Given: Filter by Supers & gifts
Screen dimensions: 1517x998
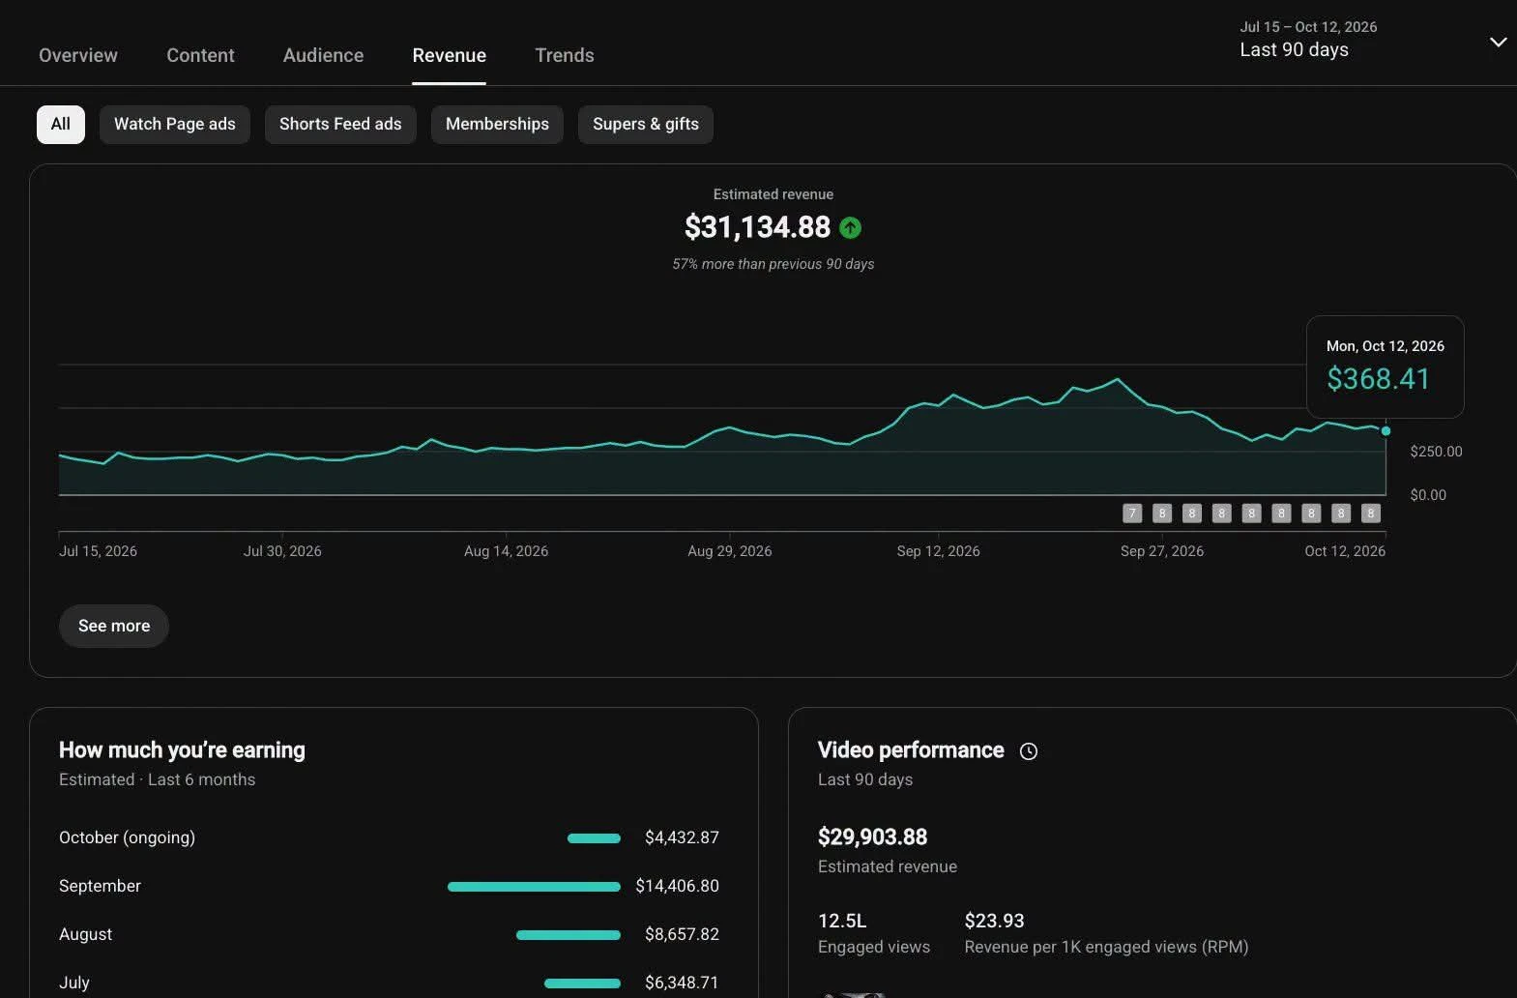Looking at the screenshot, I should point(646,124).
